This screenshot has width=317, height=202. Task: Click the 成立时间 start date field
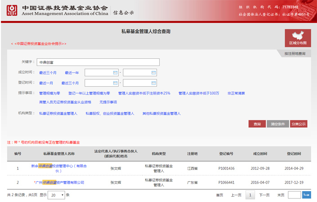point(101,73)
